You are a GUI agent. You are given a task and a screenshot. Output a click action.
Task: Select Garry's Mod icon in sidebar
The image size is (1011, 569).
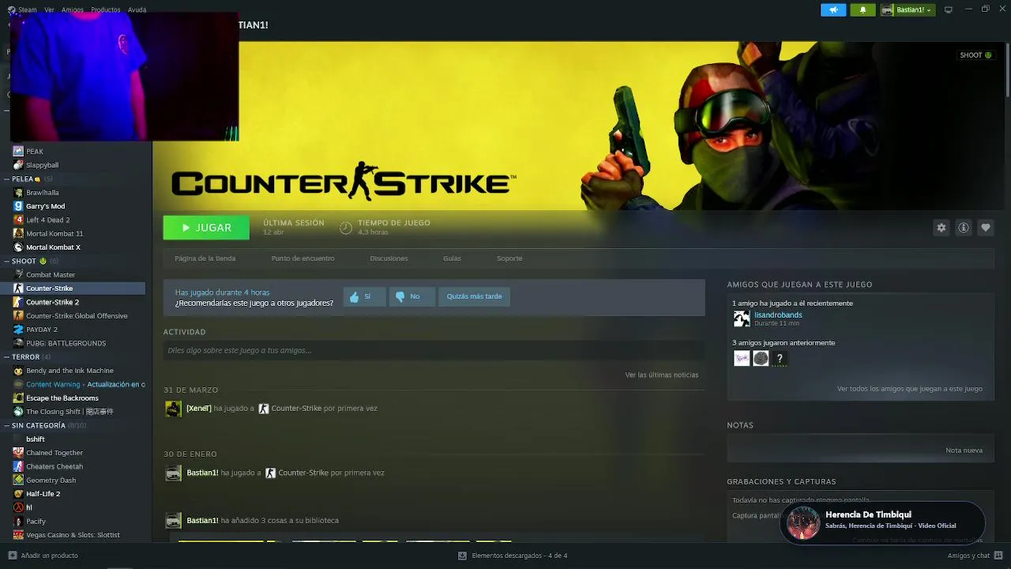(18, 206)
